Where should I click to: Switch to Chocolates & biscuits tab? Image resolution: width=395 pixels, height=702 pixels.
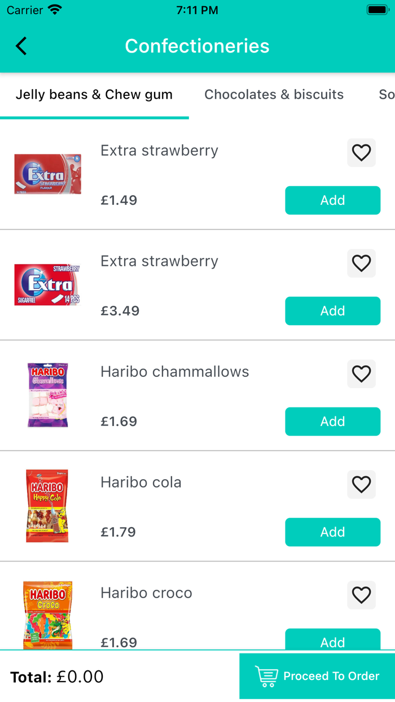tap(274, 95)
